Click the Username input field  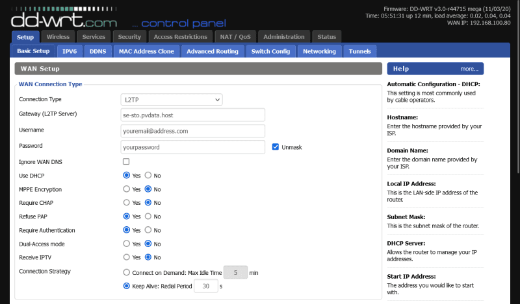pyautogui.click(x=193, y=131)
